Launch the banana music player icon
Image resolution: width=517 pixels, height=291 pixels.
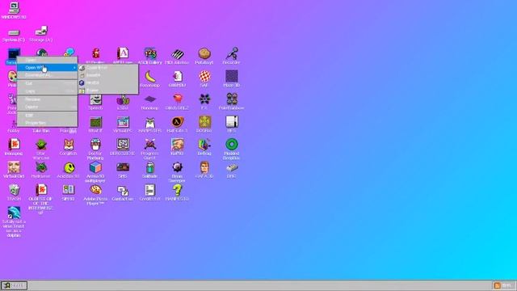point(150,78)
